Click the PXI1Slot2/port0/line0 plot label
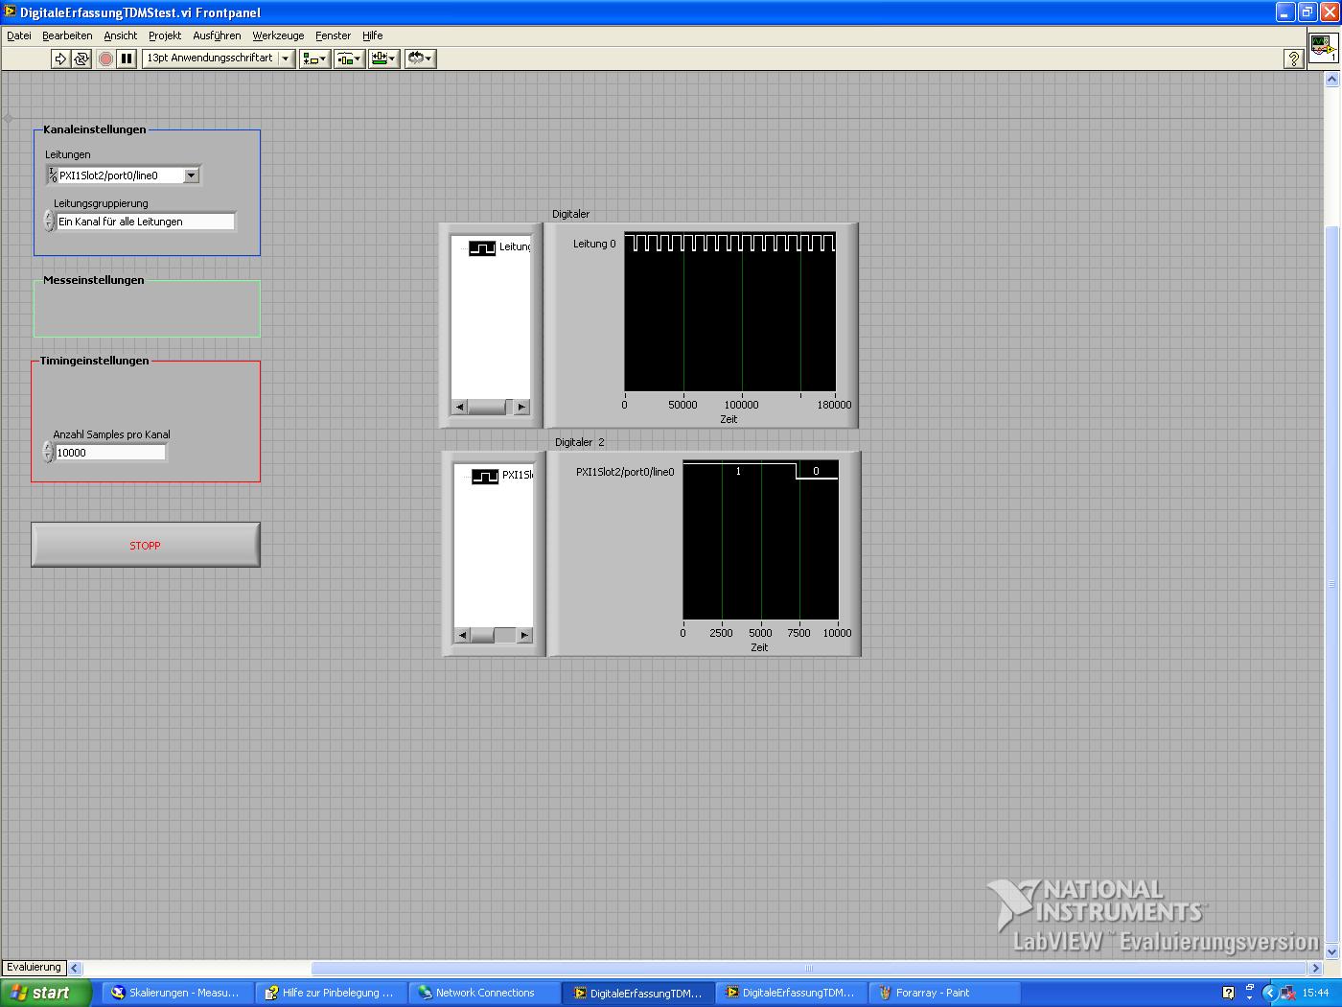The image size is (1342, 1007). click(x=625, y=472)
